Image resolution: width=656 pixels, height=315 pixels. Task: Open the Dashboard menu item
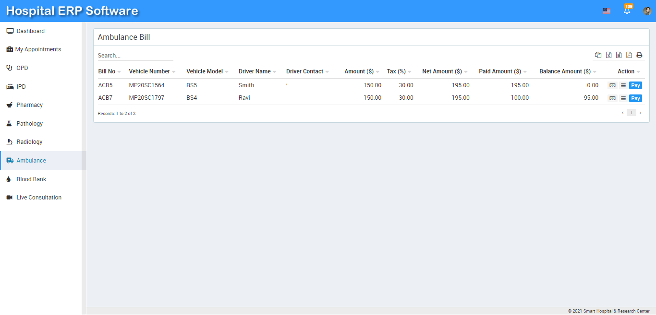30,31
